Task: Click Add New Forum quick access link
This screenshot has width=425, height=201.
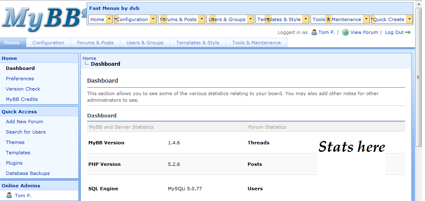Action: click(x=24, y=122)
